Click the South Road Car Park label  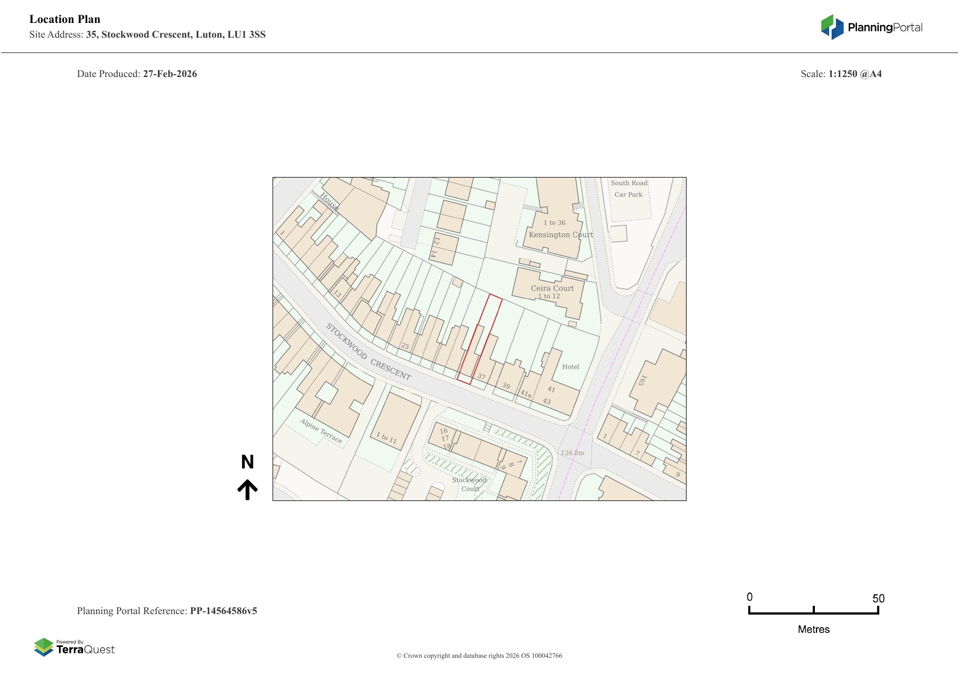pos(629,189)
